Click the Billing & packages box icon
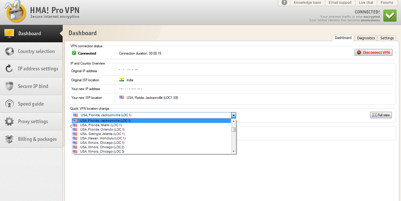Viewport: 401px width, 201px height. point(9,139)
